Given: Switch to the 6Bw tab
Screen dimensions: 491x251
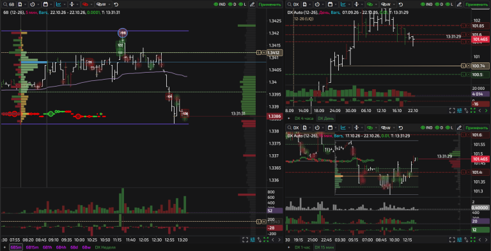Looking at the screenshot, I should [86, 247].
